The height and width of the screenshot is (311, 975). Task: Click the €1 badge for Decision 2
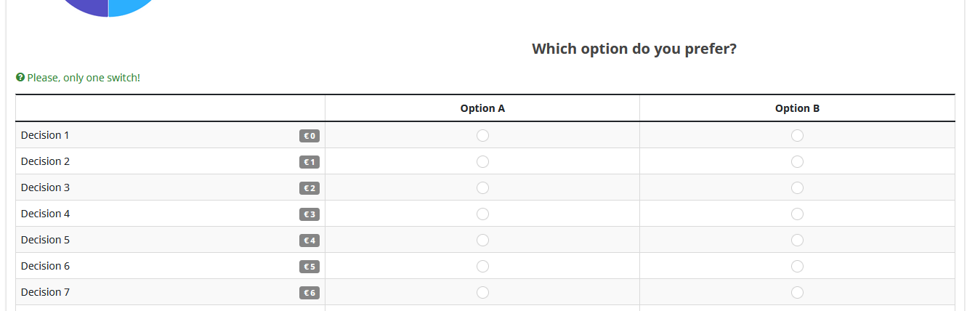tap(310, 162)
